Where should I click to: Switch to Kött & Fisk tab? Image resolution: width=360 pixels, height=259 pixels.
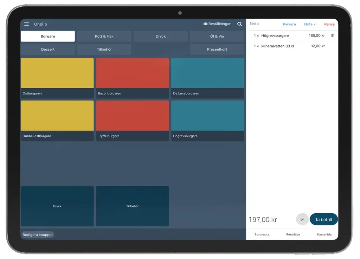(104, 36)
